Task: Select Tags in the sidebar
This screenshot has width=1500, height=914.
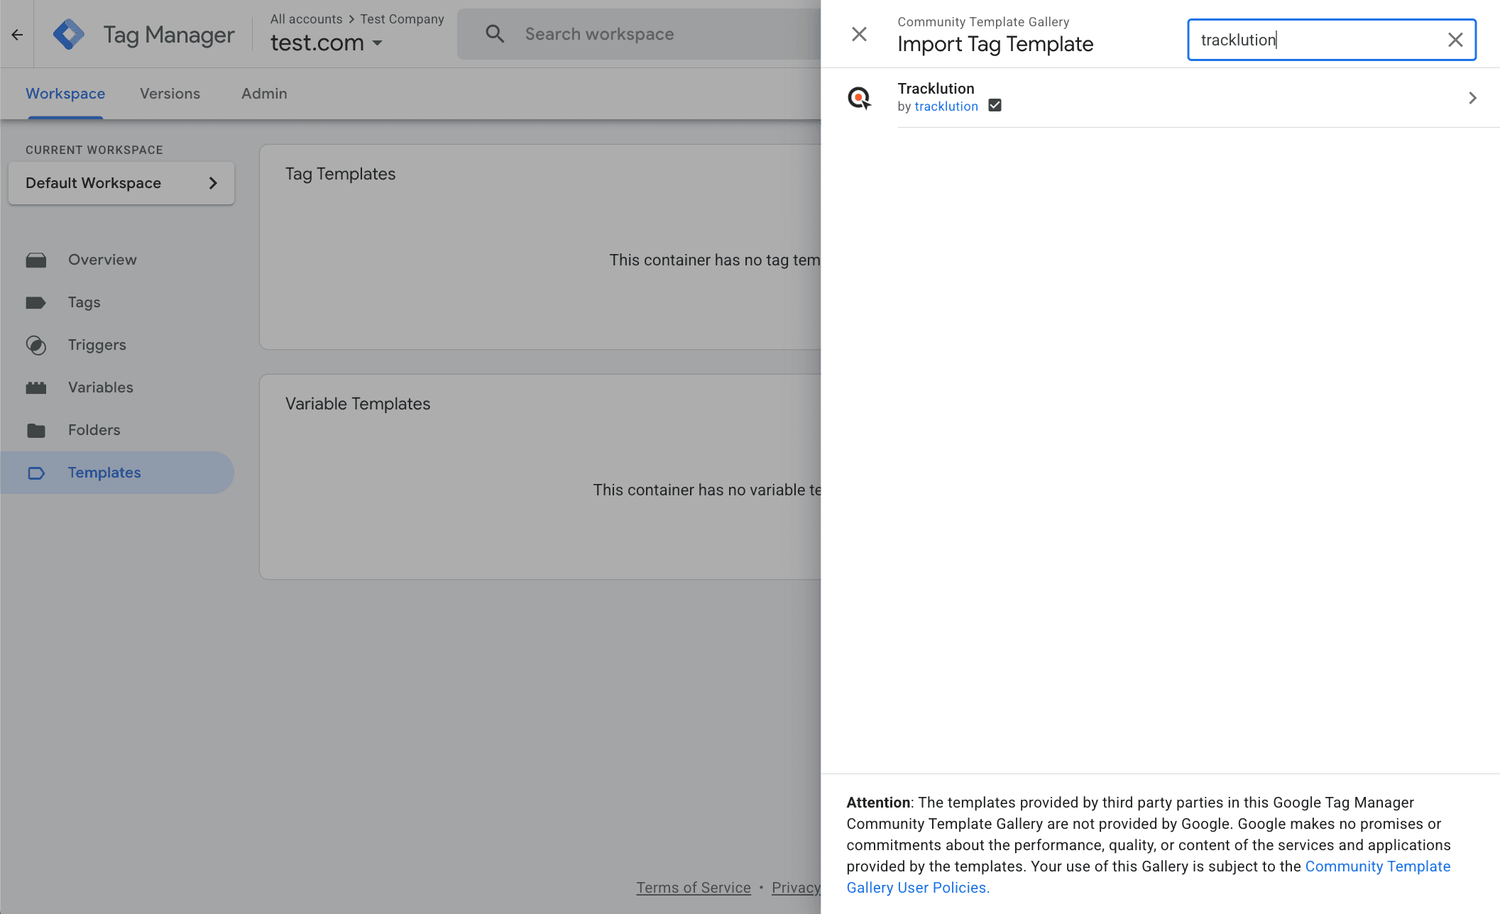Action: [x=117, y=302]
